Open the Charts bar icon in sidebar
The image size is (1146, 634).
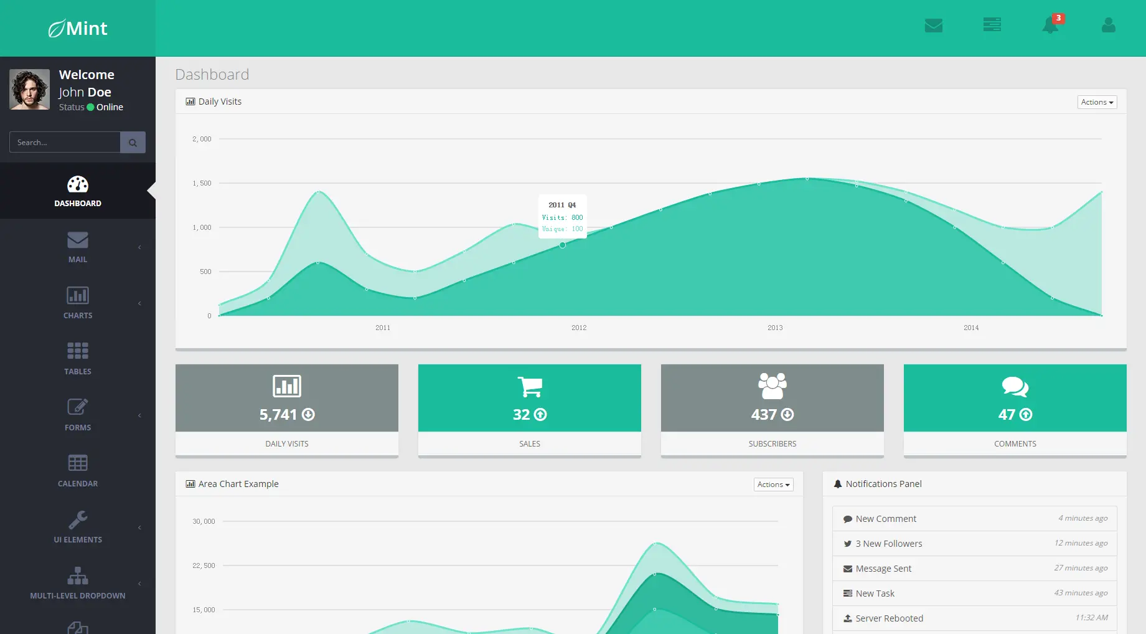[x=78, y=295]
